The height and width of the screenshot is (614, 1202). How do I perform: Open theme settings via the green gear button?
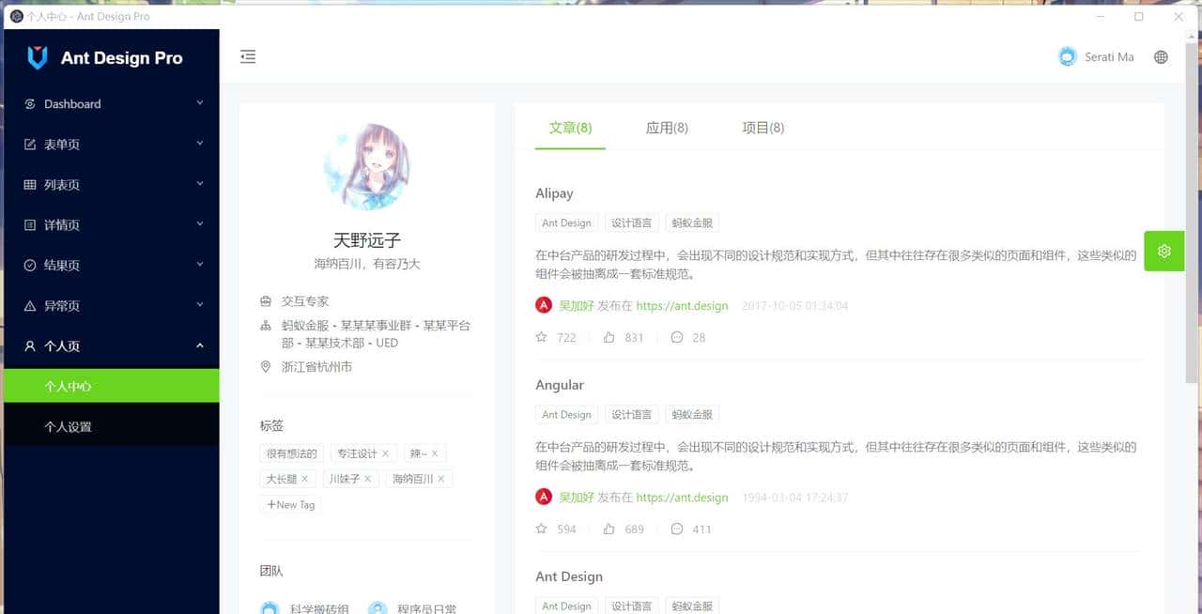point(1163,251)
